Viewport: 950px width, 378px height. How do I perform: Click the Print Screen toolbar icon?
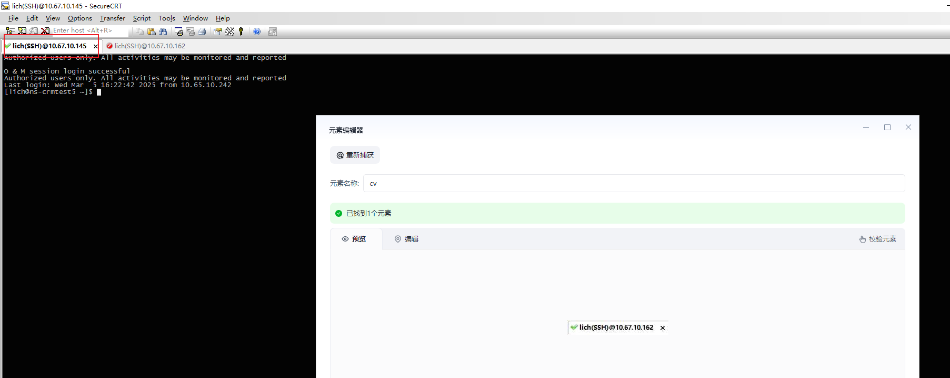pyautogui.click(x=179, y=31)
